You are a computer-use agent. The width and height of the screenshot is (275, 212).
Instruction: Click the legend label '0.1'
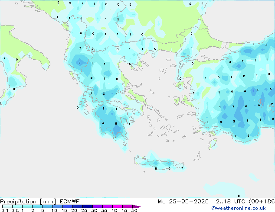click(x=5, y=210)
